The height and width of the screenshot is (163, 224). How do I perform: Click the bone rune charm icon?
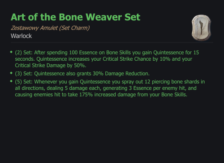(201, 28)
